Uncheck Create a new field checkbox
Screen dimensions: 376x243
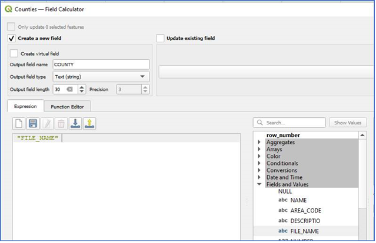click(x=12, y=38)
